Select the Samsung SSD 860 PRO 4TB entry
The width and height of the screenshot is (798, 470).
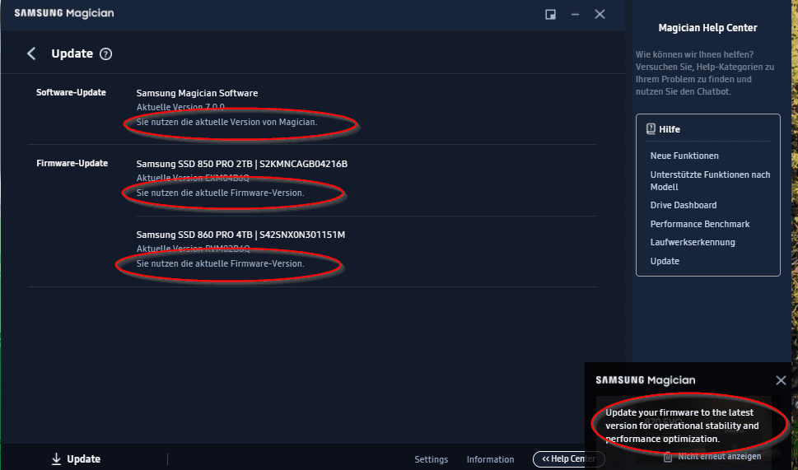tap(240, 235)
